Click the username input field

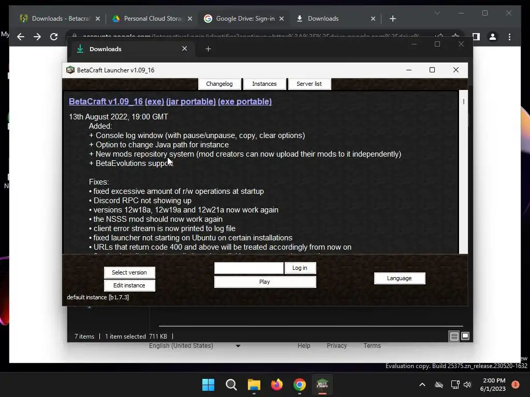pyautogui.click(x=249, y=268)
